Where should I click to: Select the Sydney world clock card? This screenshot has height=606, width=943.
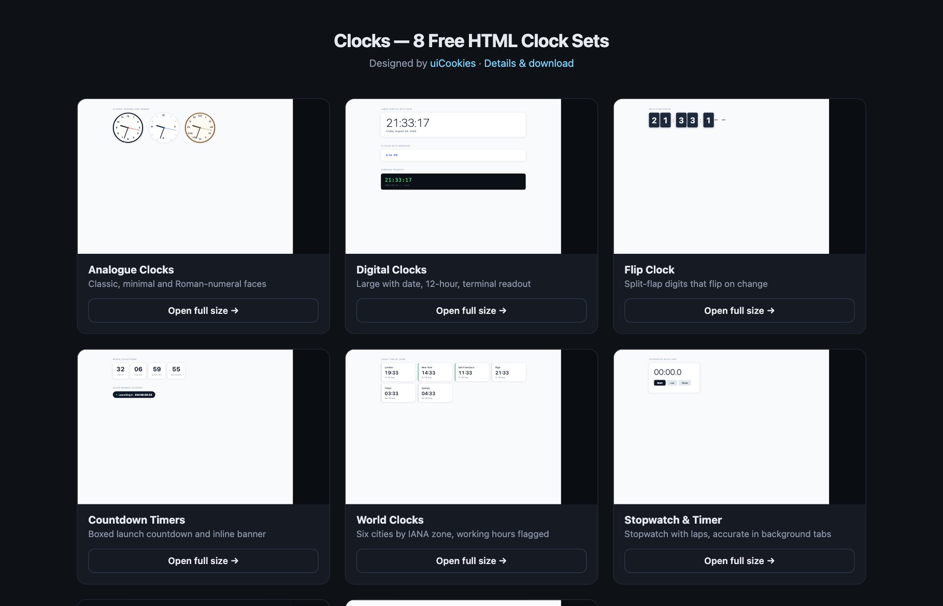click(435, 393)
